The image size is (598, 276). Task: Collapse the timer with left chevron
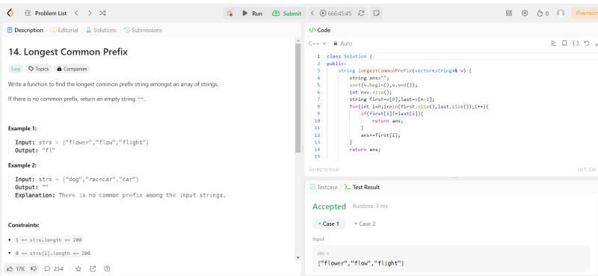coord(312,13)
